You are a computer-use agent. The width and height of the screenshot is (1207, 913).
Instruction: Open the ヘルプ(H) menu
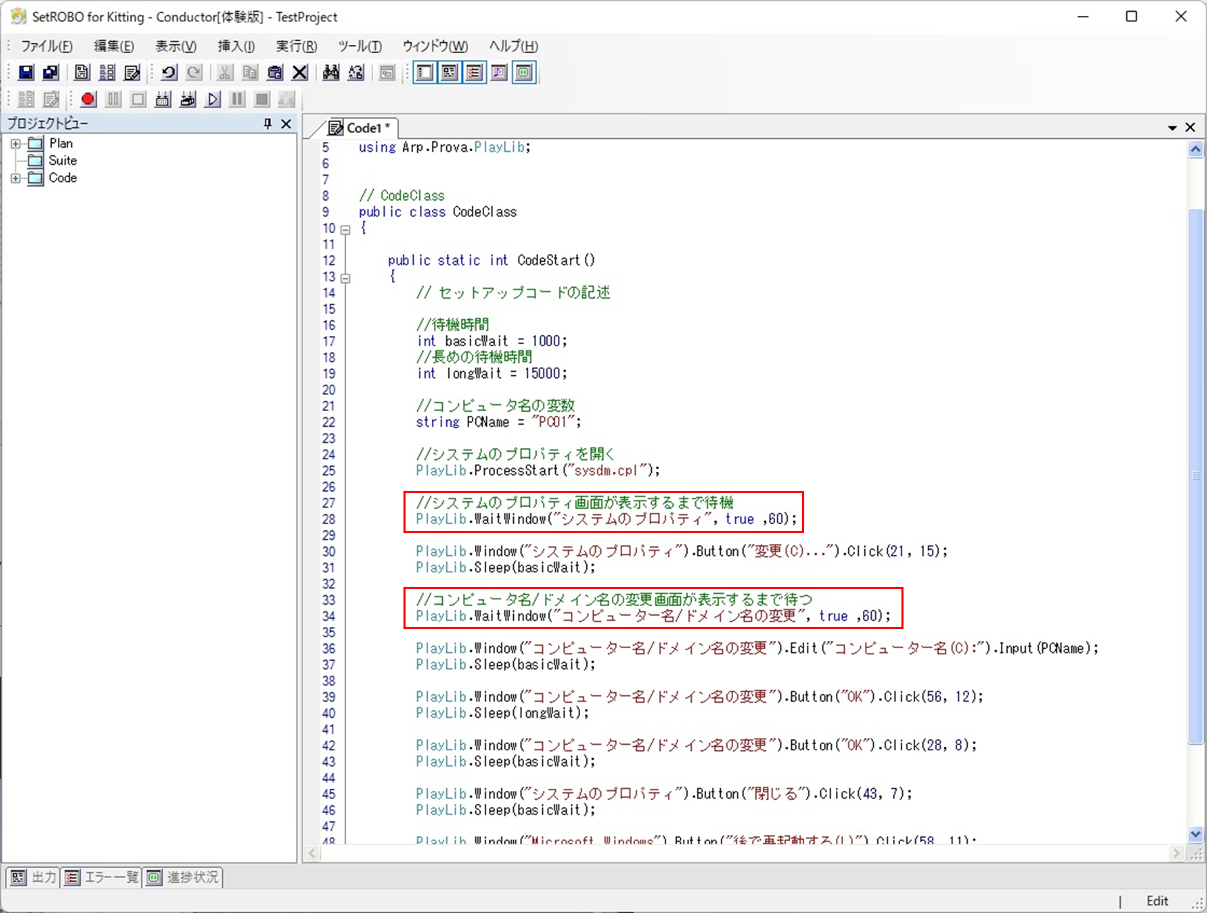(514, 46)
